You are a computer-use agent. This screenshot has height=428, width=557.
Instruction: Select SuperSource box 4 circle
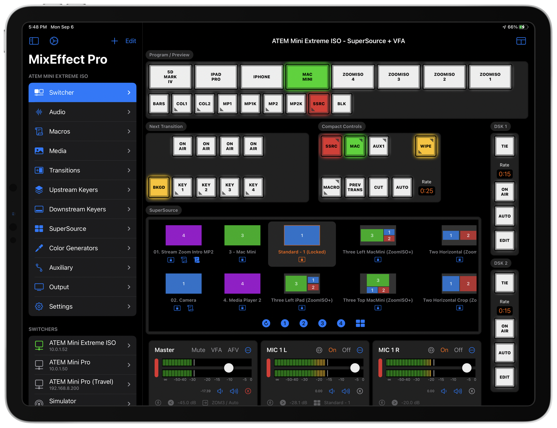341,323
